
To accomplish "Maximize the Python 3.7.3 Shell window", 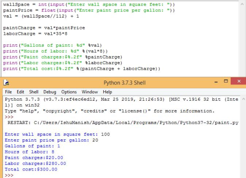I will click(x=226, y=81).
